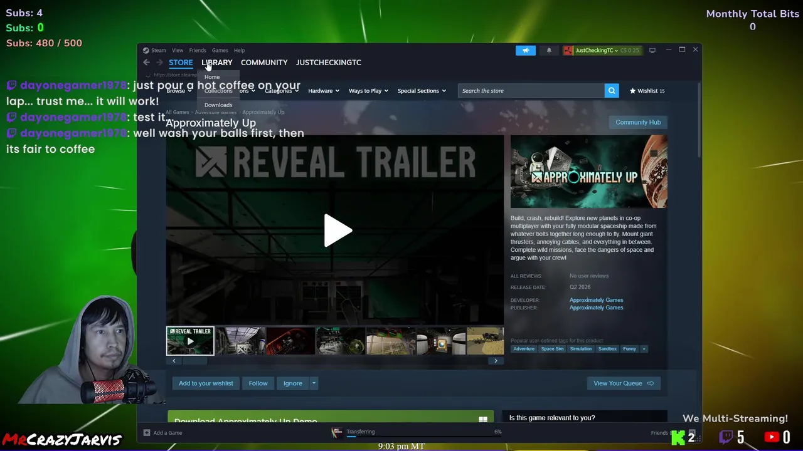Click the Windows platform icon on the demo banner
The image size is (803, 451).
tap(483, 419)
